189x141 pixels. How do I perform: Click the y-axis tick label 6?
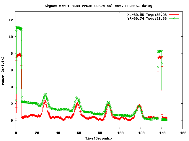[x=12, y=70]
